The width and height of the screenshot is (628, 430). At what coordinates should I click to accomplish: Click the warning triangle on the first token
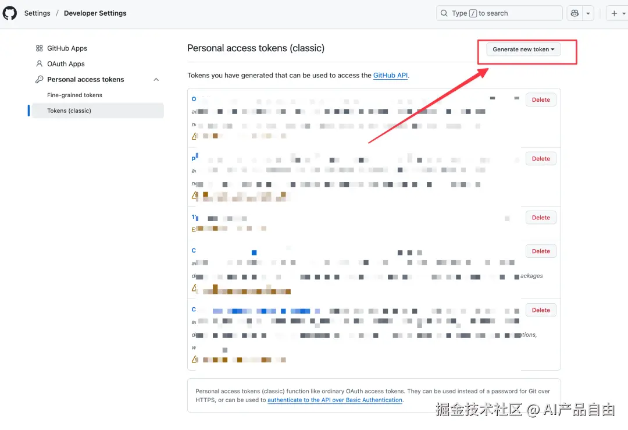pos(194,136)
